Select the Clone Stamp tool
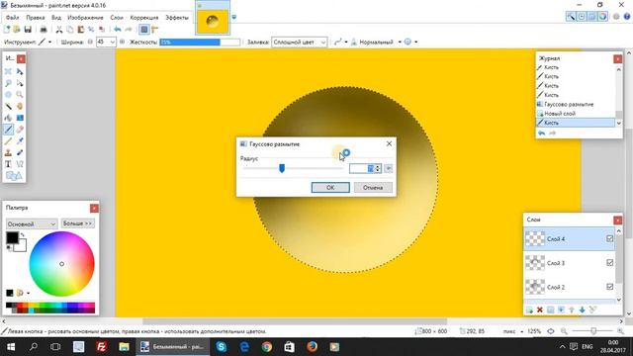 (8, 152)
